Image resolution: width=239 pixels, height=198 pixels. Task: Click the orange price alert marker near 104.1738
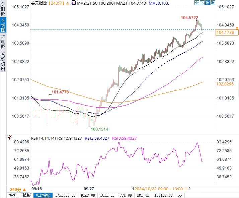point(237,28)
